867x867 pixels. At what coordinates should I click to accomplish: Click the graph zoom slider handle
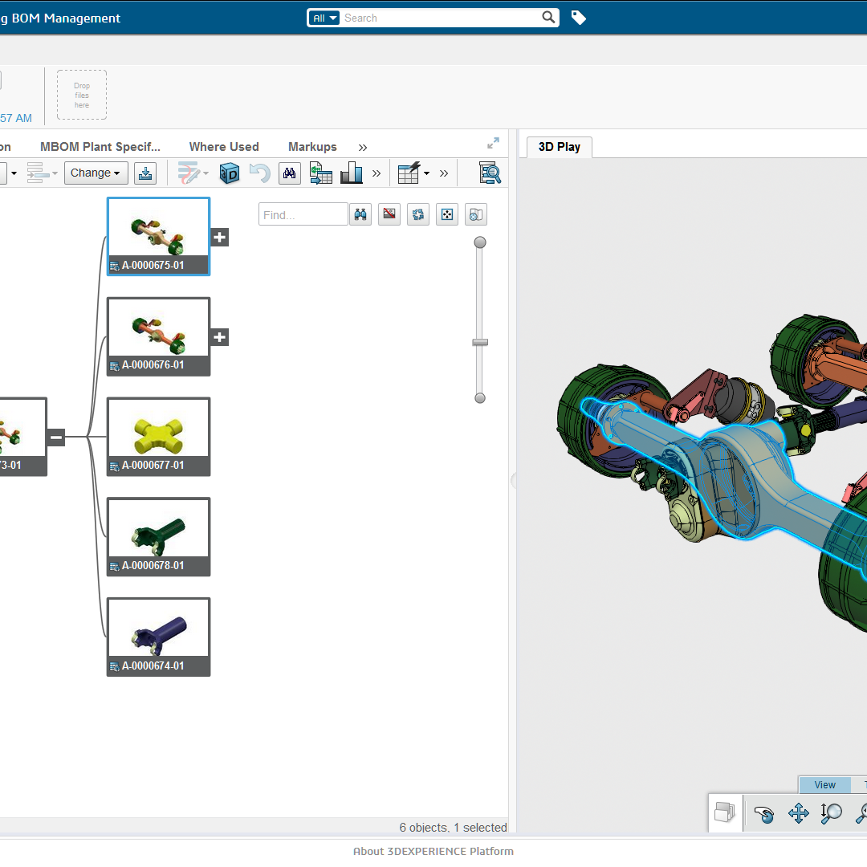tap(480, 343)
